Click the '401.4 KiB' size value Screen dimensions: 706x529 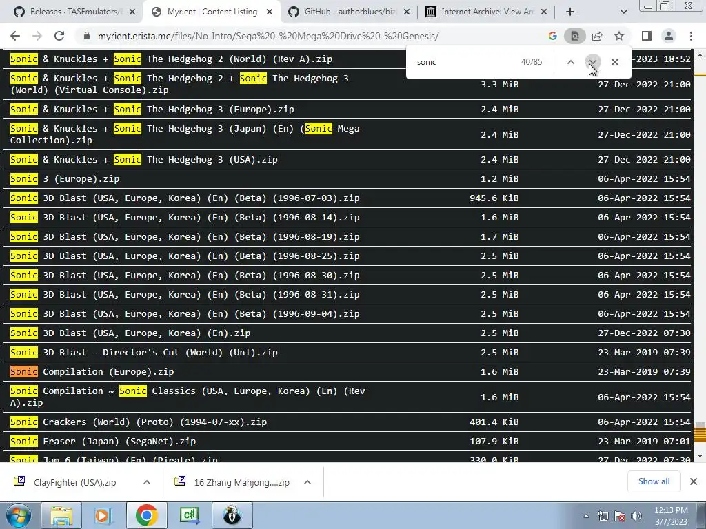tap(494, 422)
